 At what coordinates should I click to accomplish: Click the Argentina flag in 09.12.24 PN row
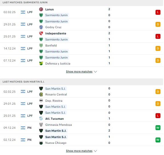click(23, 128)
